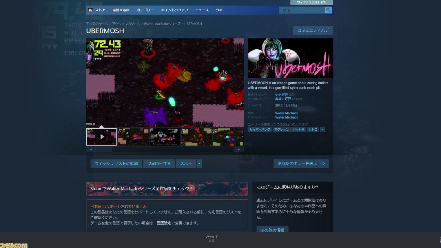Select the アクション tag
Image resolution: width=441 pixels, height=248 pixels.
(281, 130)
